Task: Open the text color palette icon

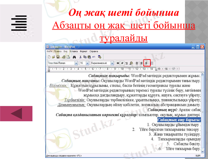Action: [x=131, y=63]
